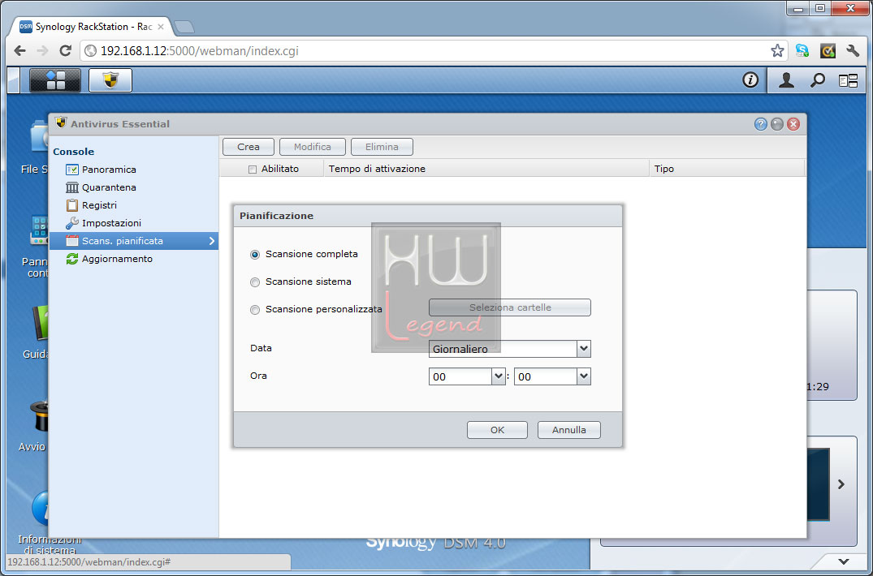873x576 pixels.
Task: Reload the page in the browser
Action: click(x=65, y=51)
